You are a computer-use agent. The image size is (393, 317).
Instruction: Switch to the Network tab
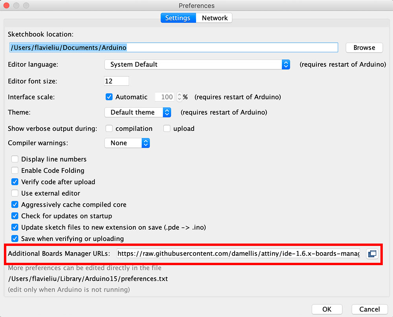[x=214, y=18]
